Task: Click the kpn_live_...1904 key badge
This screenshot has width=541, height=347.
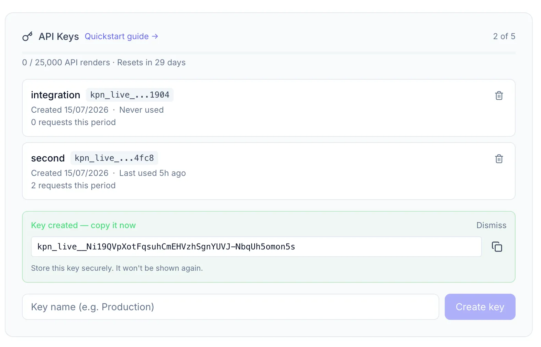Action: [130, 95]
